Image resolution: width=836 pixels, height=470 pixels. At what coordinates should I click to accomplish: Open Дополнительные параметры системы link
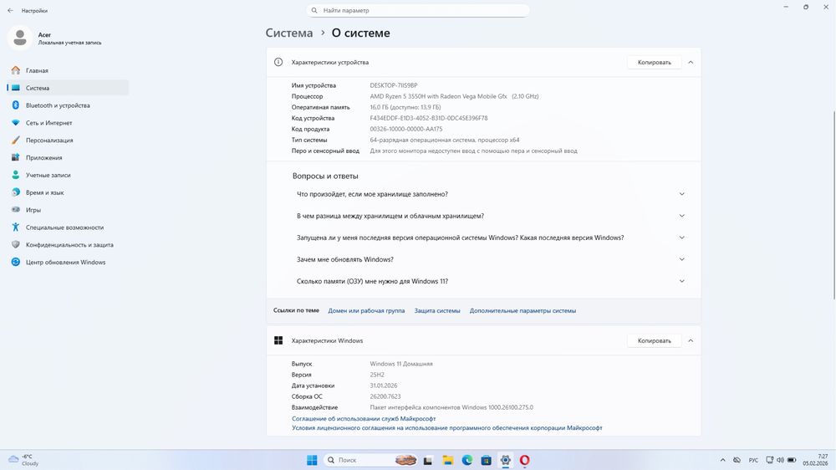pos(522,310)
